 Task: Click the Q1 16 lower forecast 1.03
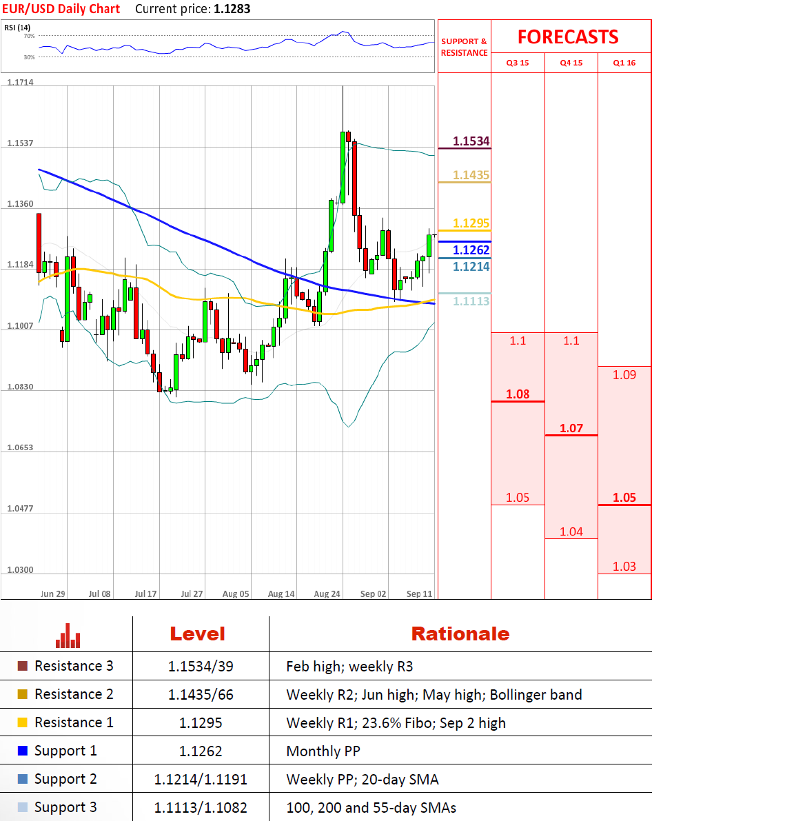624,567
